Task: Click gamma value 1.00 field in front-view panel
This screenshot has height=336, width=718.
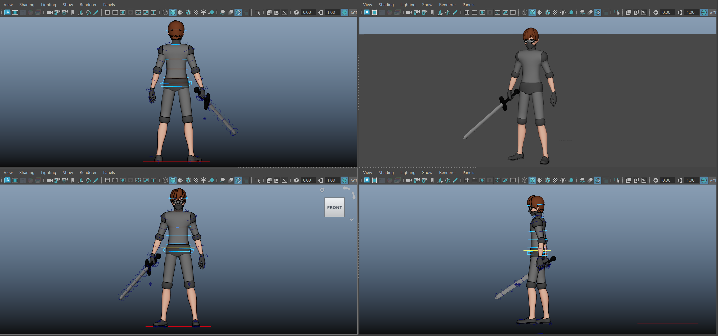Action: click(x=332, y=180)
